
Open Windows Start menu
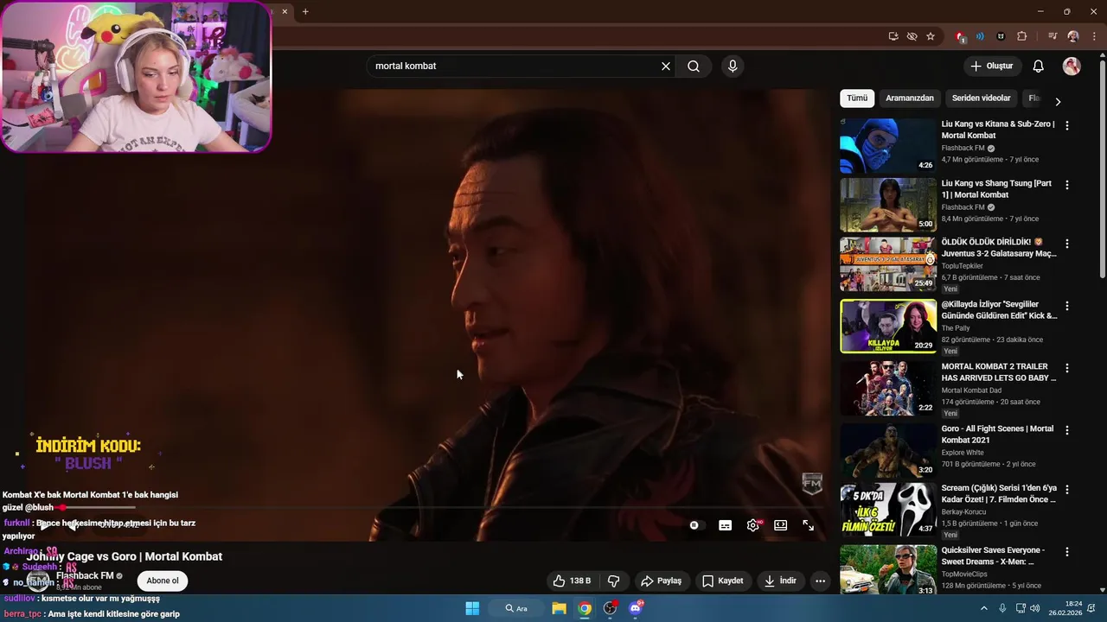(x=472, y=608)
